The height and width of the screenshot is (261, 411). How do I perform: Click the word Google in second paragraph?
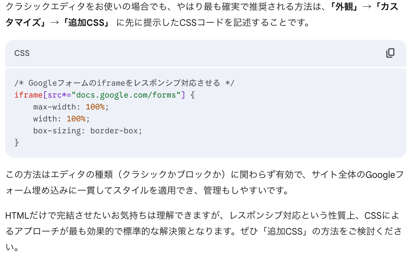(380, 175)
